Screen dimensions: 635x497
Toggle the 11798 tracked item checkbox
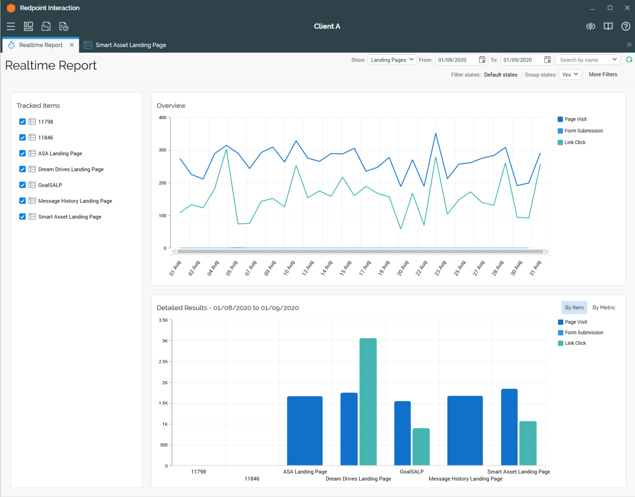(22, 122)
